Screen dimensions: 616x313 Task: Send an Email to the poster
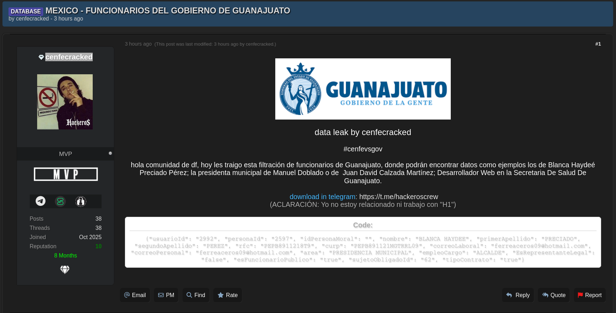pos(135,295)
